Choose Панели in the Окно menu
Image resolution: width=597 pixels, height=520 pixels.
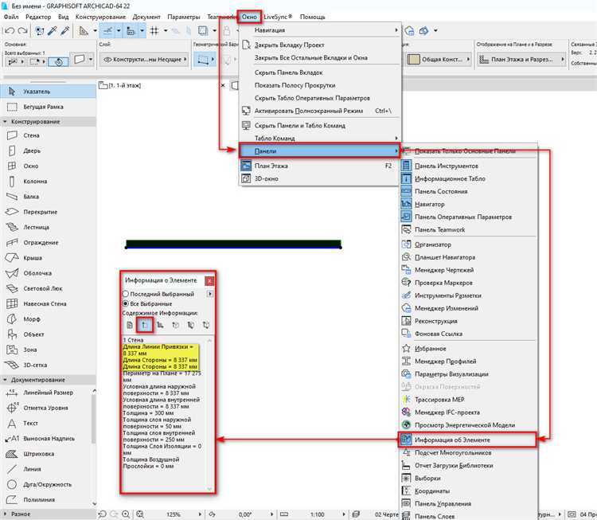click(x=320, y=151)
